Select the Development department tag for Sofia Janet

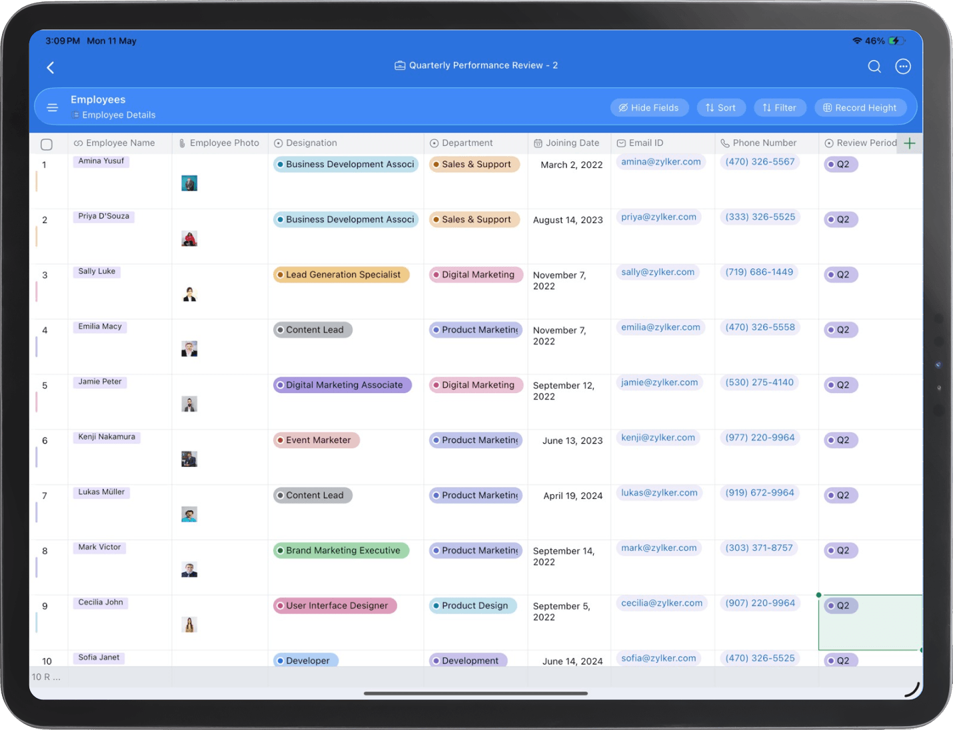(469, 660)
